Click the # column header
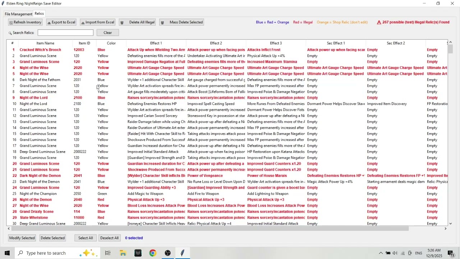The height and width of the screenshot is (259, 460). click(12, 43)
